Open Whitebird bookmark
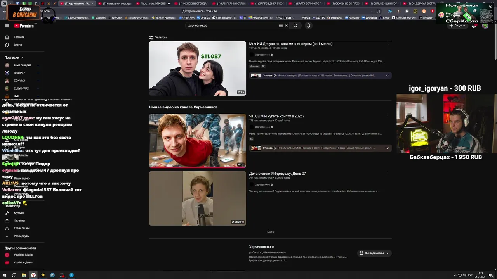This screenshot has width=497, height=279. click(369, 18)
